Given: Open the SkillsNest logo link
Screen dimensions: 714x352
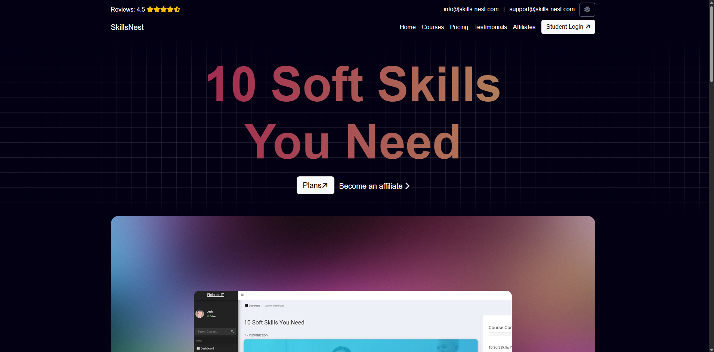Looking at the screenshot, I should pos(127,27).
